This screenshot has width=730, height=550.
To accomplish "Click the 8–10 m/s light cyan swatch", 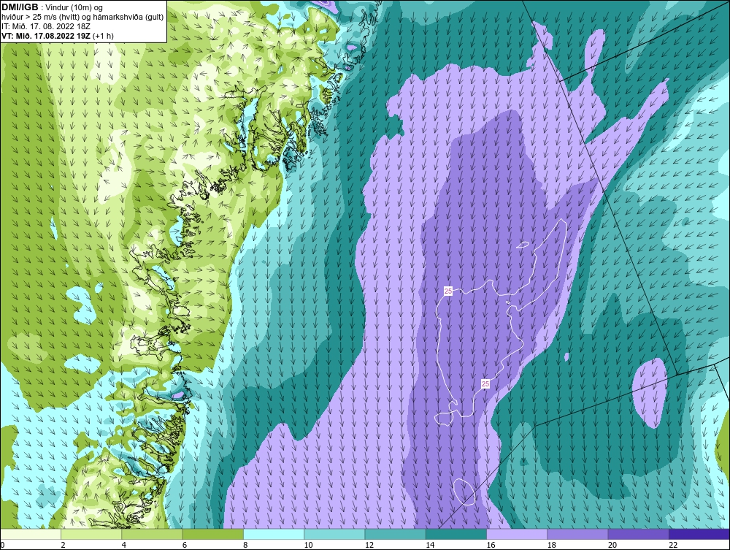I will click(274, 534).
